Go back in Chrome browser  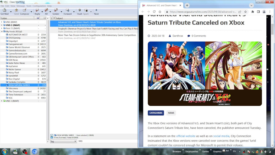pos(143,12)
